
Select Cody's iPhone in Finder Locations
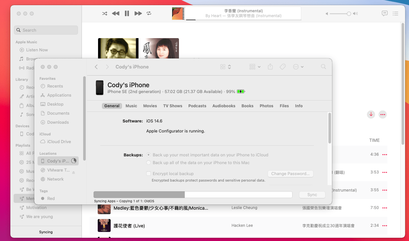58,161
